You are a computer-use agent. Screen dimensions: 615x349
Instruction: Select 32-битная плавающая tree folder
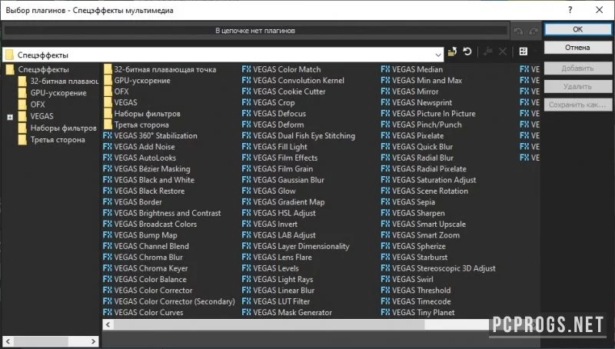point(58,81)
